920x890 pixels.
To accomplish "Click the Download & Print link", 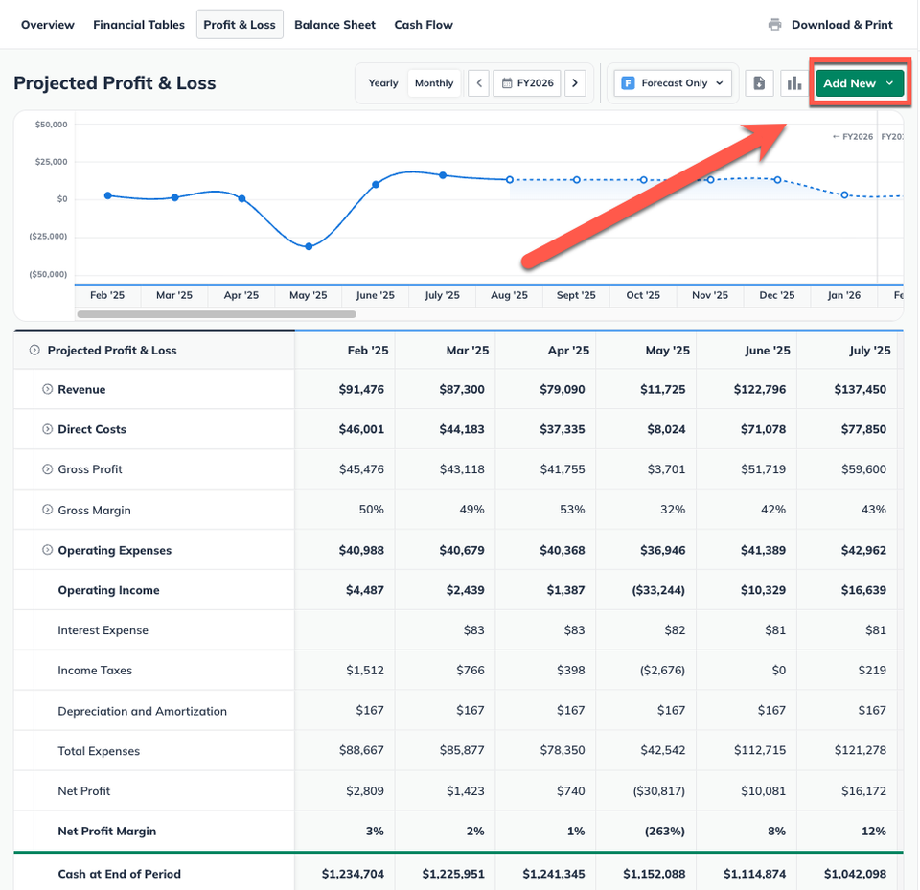I will tap(842, 25).
